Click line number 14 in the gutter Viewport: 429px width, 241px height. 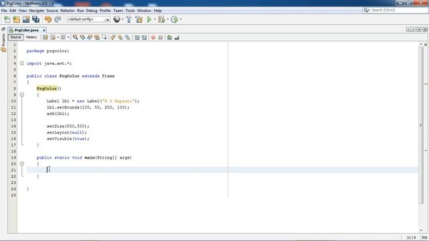(x=13, y=127)
